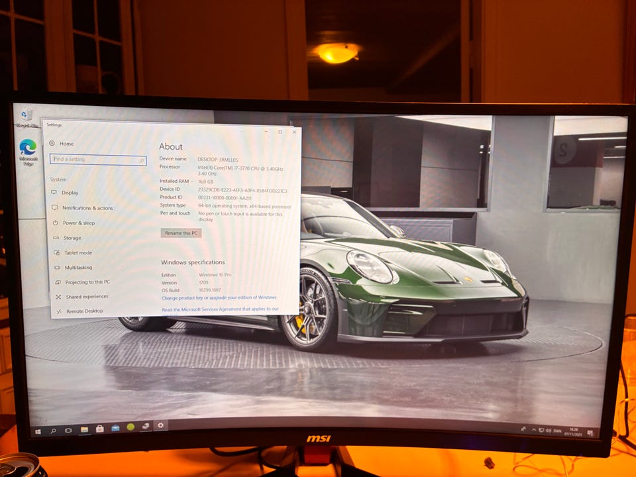Click the Rename this PC button
The image size is (636, 477).
pos(181,233)
